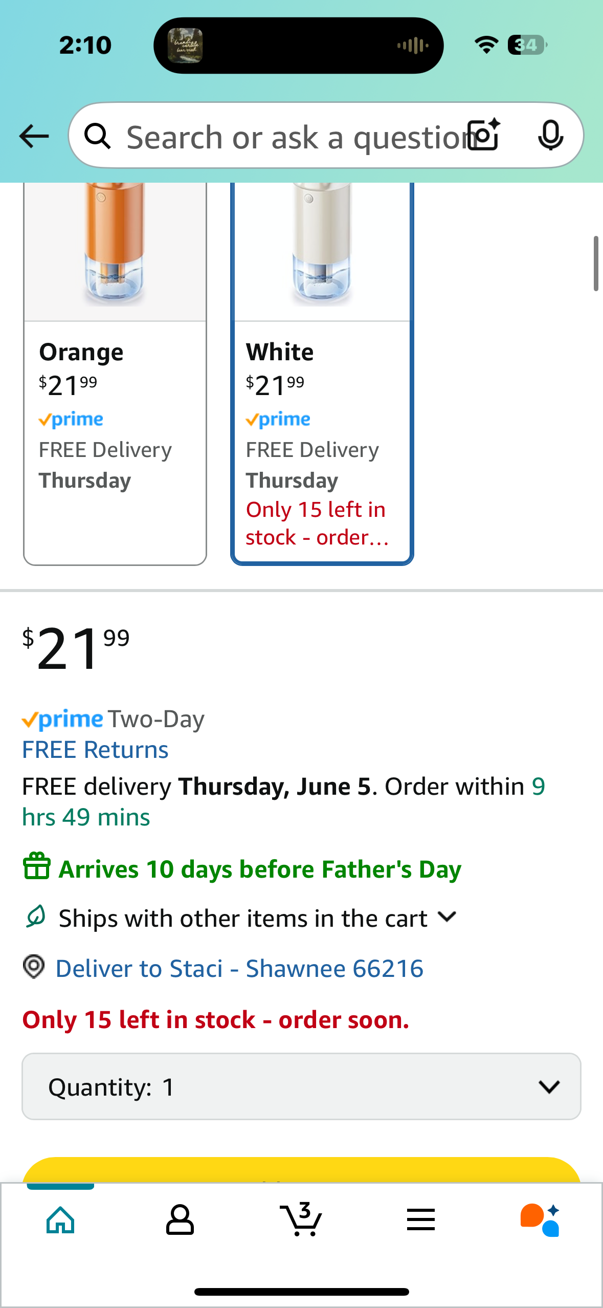Open the FREE Returns link
Screen dimensions: 603x1308
pos(95,750)
